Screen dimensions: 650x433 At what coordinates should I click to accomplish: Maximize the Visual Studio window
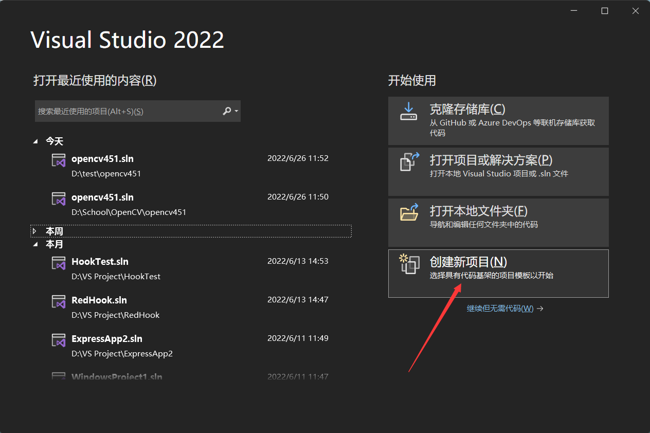pos(605,11)
